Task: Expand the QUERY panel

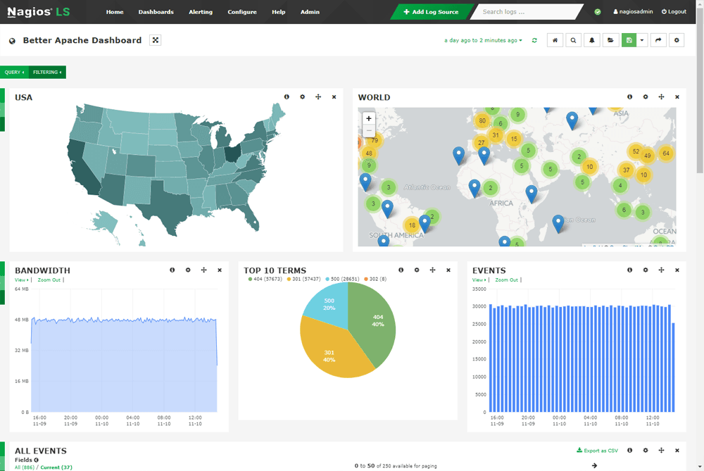Action: pyautogui.click(x=14, y=72)
